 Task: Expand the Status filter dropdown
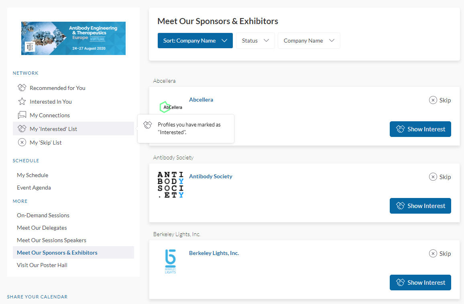(255, 41)
